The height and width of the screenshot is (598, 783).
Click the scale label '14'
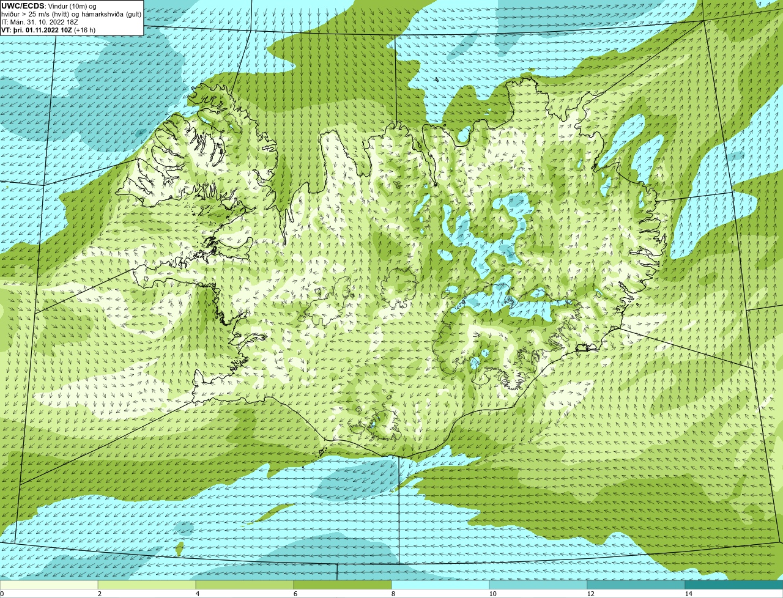click(x=688, y=594)
